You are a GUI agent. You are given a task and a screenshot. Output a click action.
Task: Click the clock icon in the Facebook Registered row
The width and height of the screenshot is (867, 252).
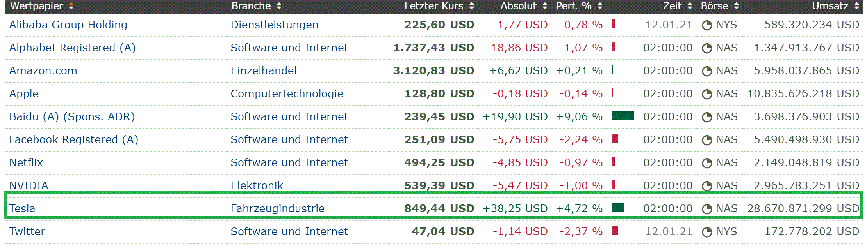click(707, 139)
